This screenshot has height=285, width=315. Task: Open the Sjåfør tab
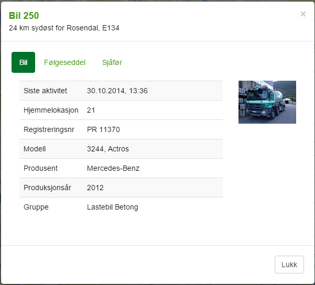pyautogui.click(x=112, y=62)
